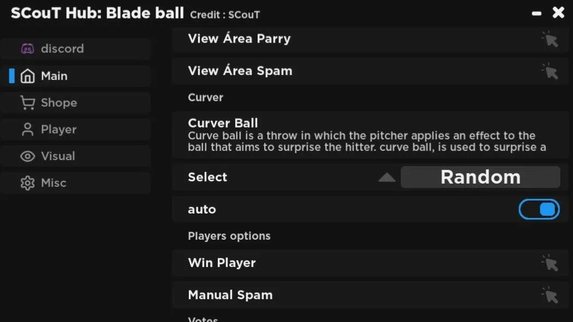Click the person icon beside Player
The width and height of the screenshot is (573, 322).
pyautogui.click(x=27, y=130)
